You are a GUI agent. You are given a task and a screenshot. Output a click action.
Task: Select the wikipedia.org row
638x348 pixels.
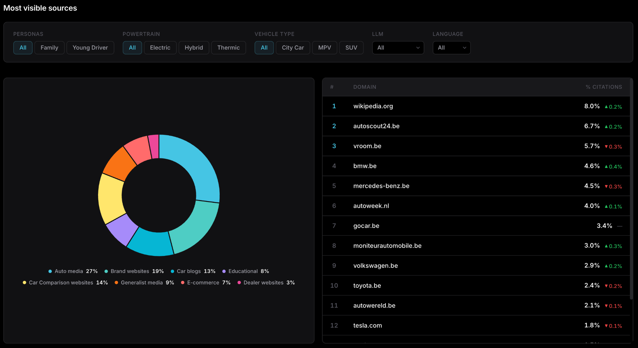(x=476, y=106)
